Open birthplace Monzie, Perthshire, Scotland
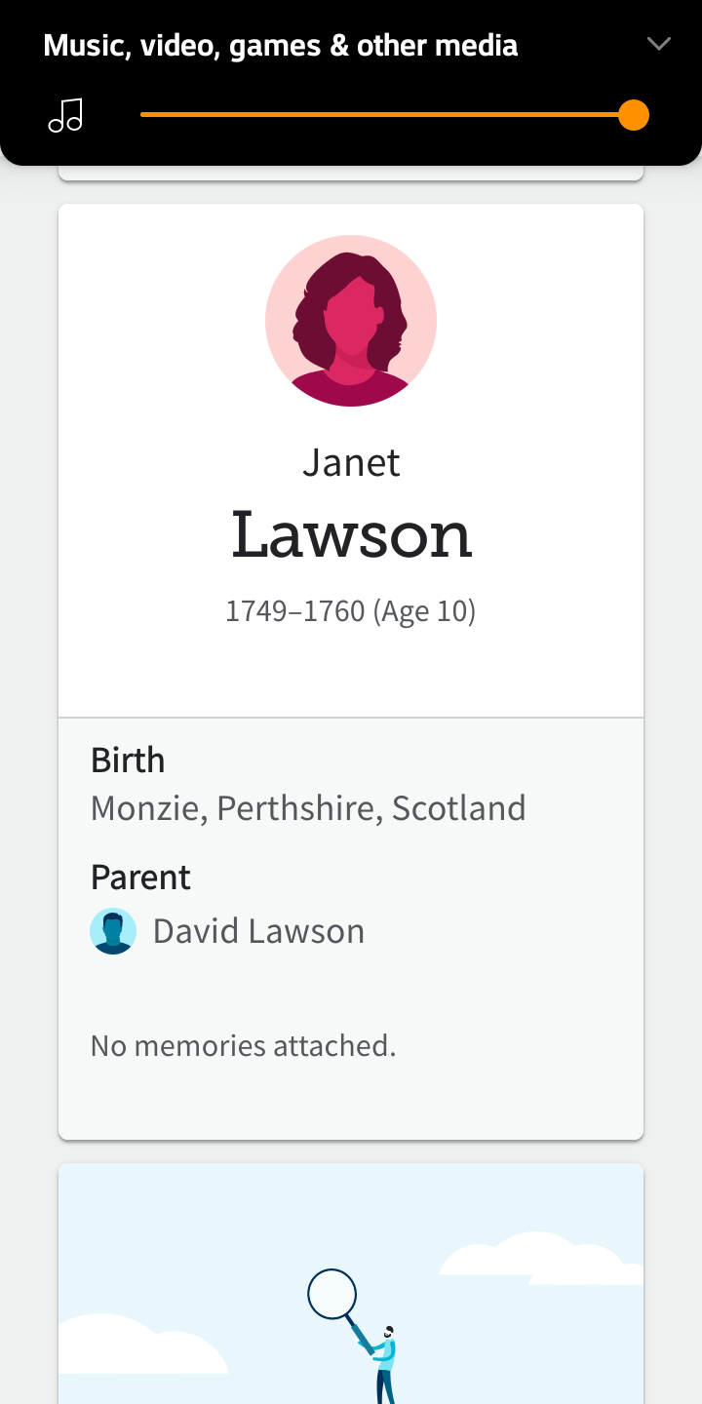The width and height of the screenshot is (702, 1404). pos(308,808)
